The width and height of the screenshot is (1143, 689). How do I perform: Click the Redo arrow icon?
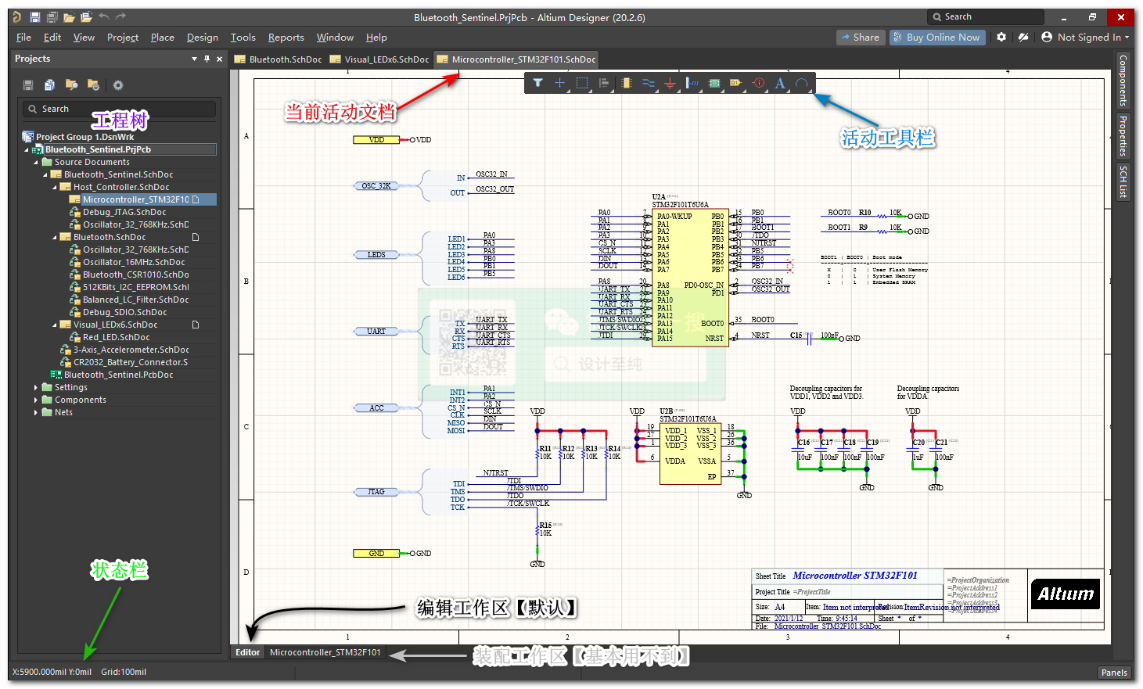point(120,16)
